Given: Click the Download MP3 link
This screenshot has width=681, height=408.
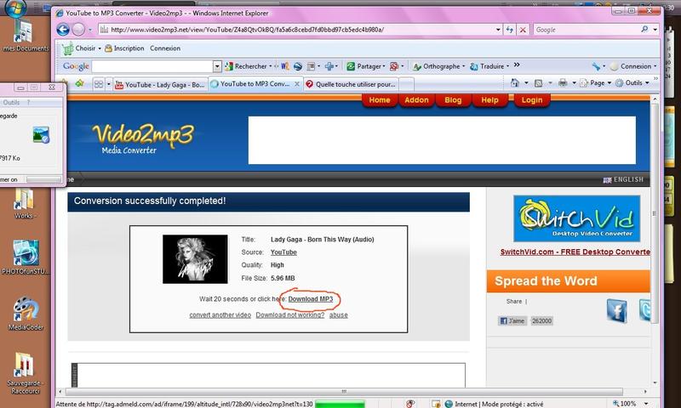Looking at the screenshot, I should 310,299.
